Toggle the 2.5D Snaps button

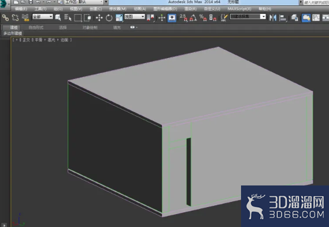[184, 18]
